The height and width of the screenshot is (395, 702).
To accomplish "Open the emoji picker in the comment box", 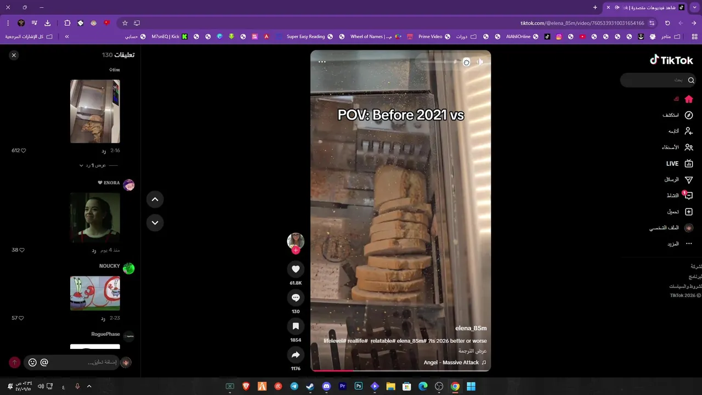I will click(x=32, y=362).
